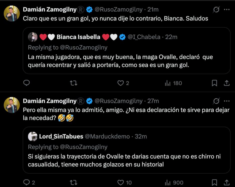View analytics showing 900 views
This screenshot has width=235, height=187.
coord(174,182)
